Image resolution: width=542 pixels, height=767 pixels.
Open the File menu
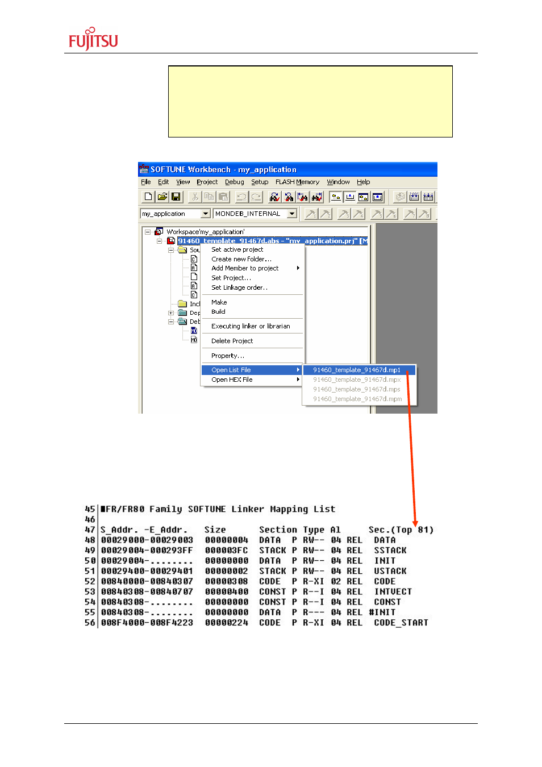146,182
